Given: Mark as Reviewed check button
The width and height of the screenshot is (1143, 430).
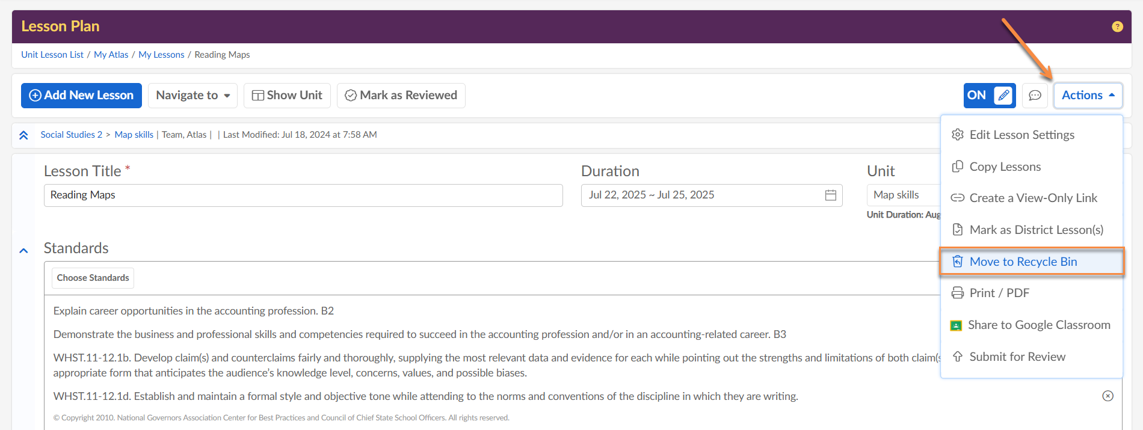Looking at the screenshot, I should (x=401, y=96).
